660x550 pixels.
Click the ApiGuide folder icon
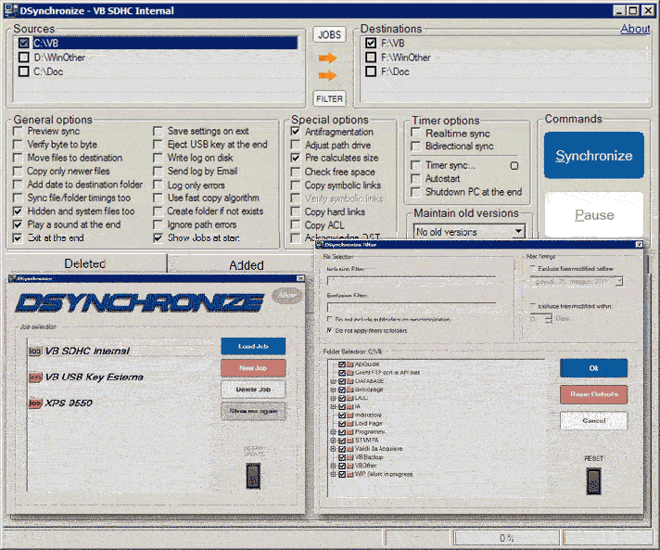tap(350, 365)
